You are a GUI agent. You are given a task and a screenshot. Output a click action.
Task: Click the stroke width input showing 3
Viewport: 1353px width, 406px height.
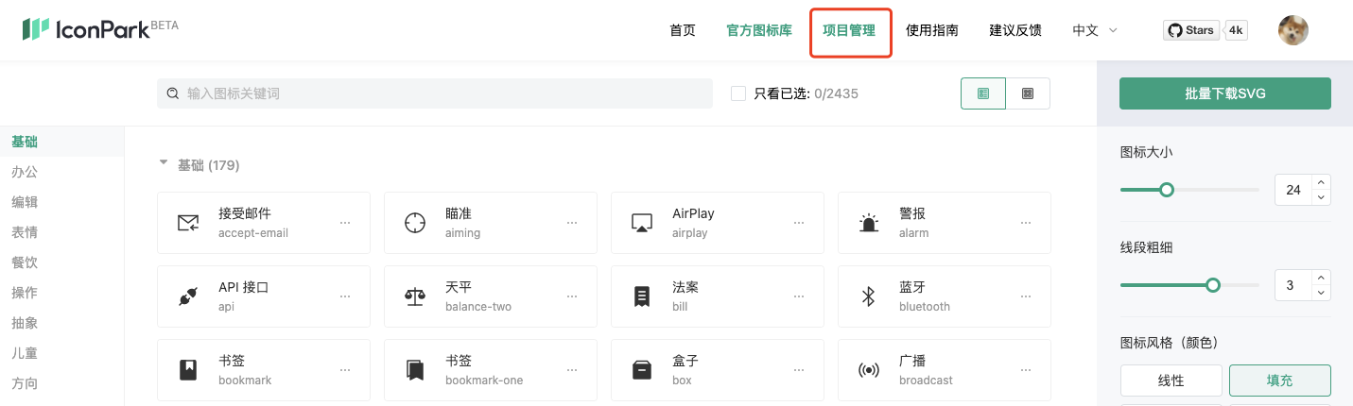coord(1293,285)
